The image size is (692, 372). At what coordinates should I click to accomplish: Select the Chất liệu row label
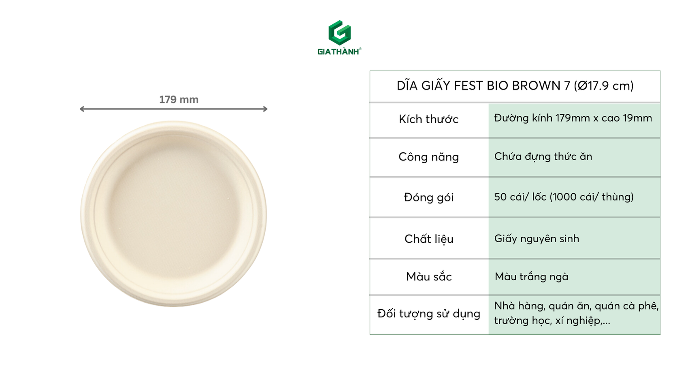[428, 239]
